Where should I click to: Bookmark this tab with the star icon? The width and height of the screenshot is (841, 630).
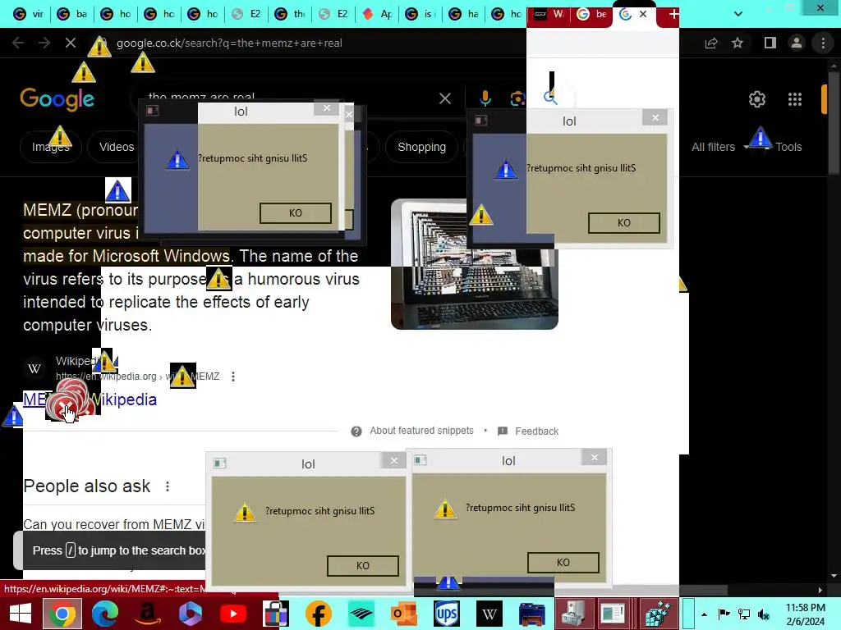738,43
